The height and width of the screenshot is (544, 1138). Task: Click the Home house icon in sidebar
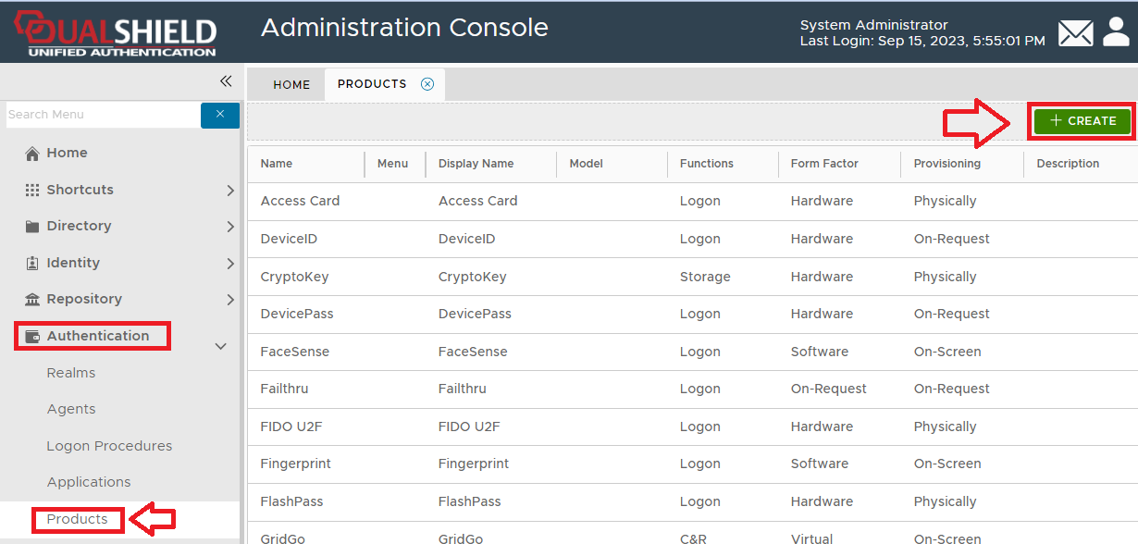tap(32, 154)
